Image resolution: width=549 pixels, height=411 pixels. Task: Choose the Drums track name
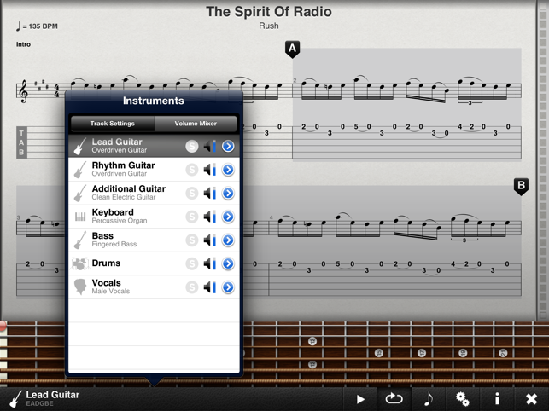pos(106,263)
